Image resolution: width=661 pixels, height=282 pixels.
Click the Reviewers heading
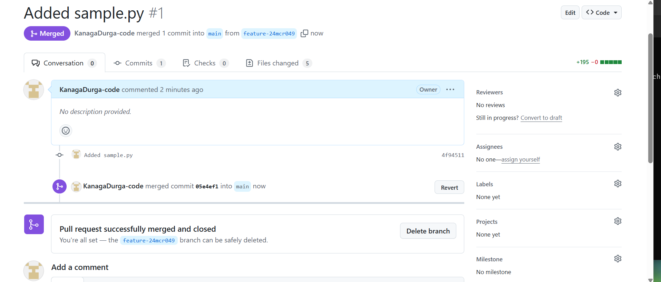[x=489, y=92]
